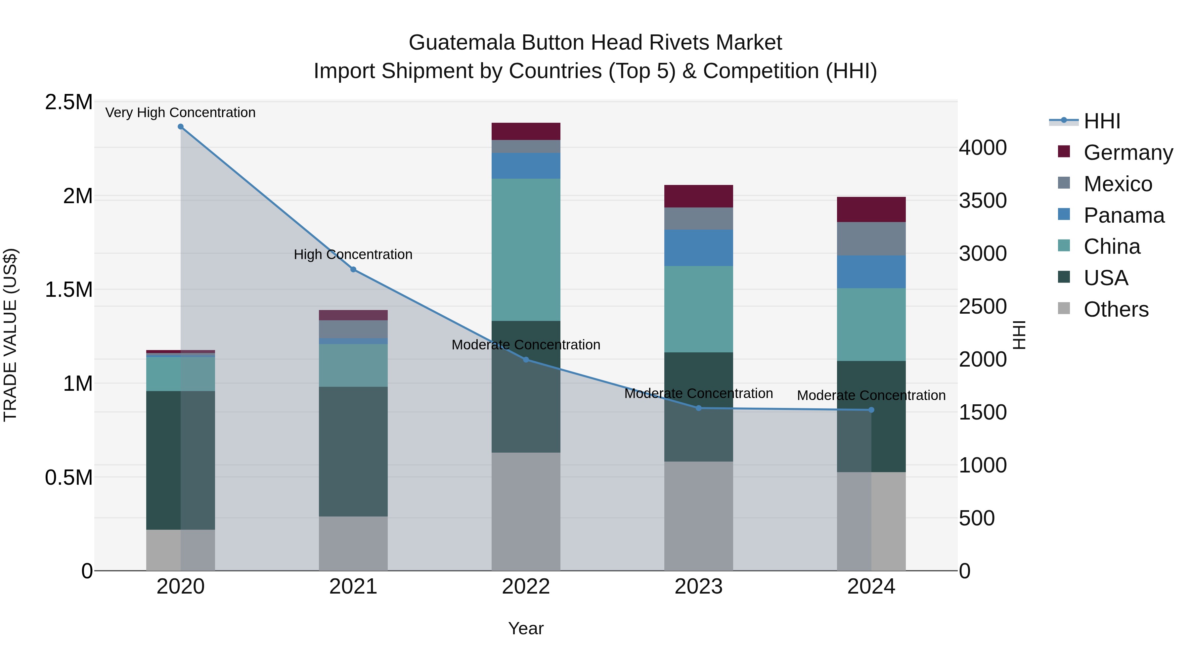Click the '0.5M' left axis label

tap(68, 478)
